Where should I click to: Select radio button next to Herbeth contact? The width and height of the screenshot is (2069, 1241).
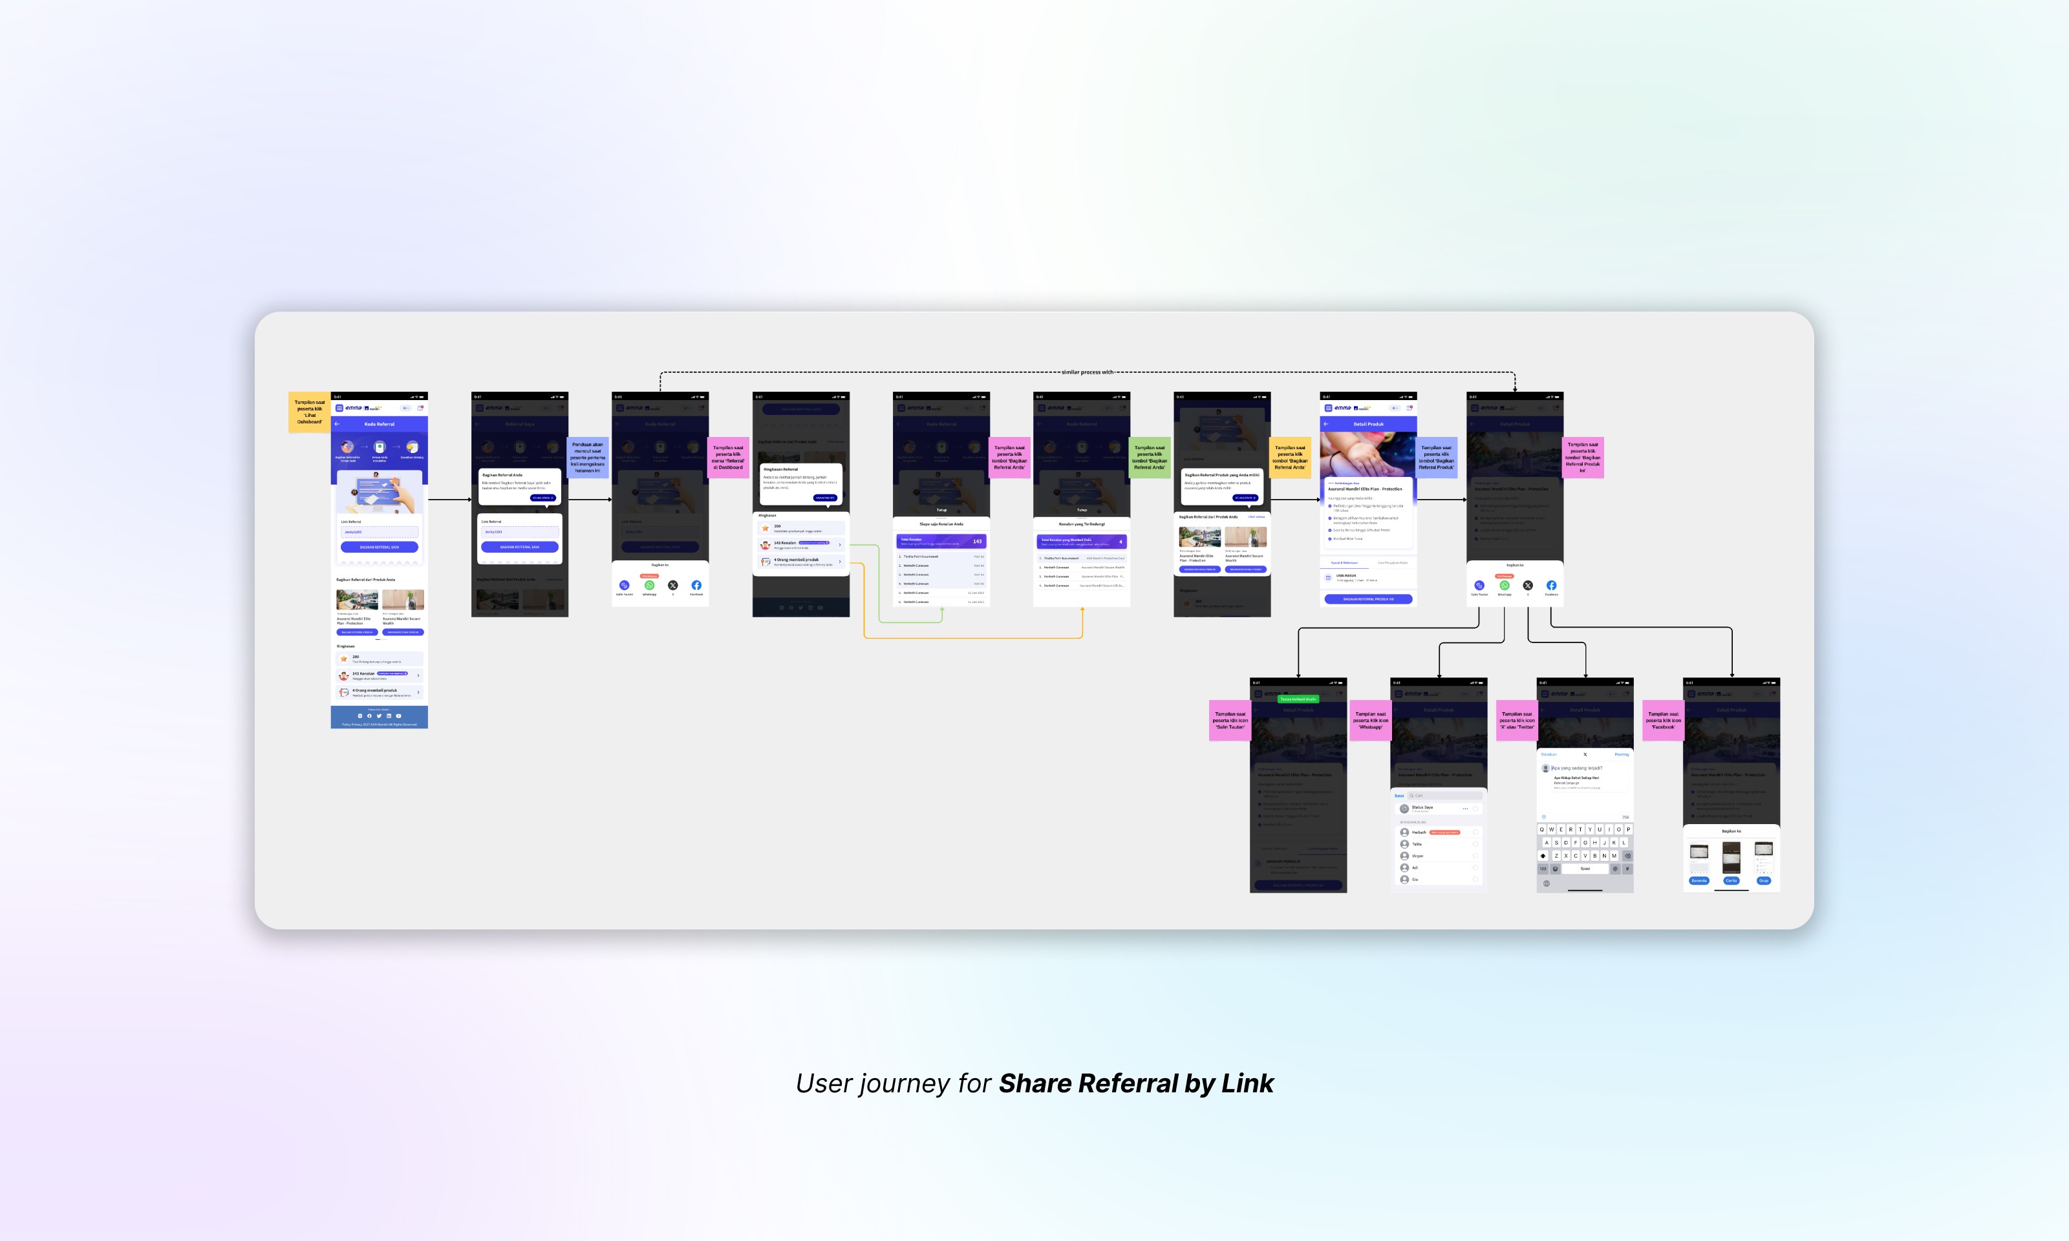coord(1476,832)
